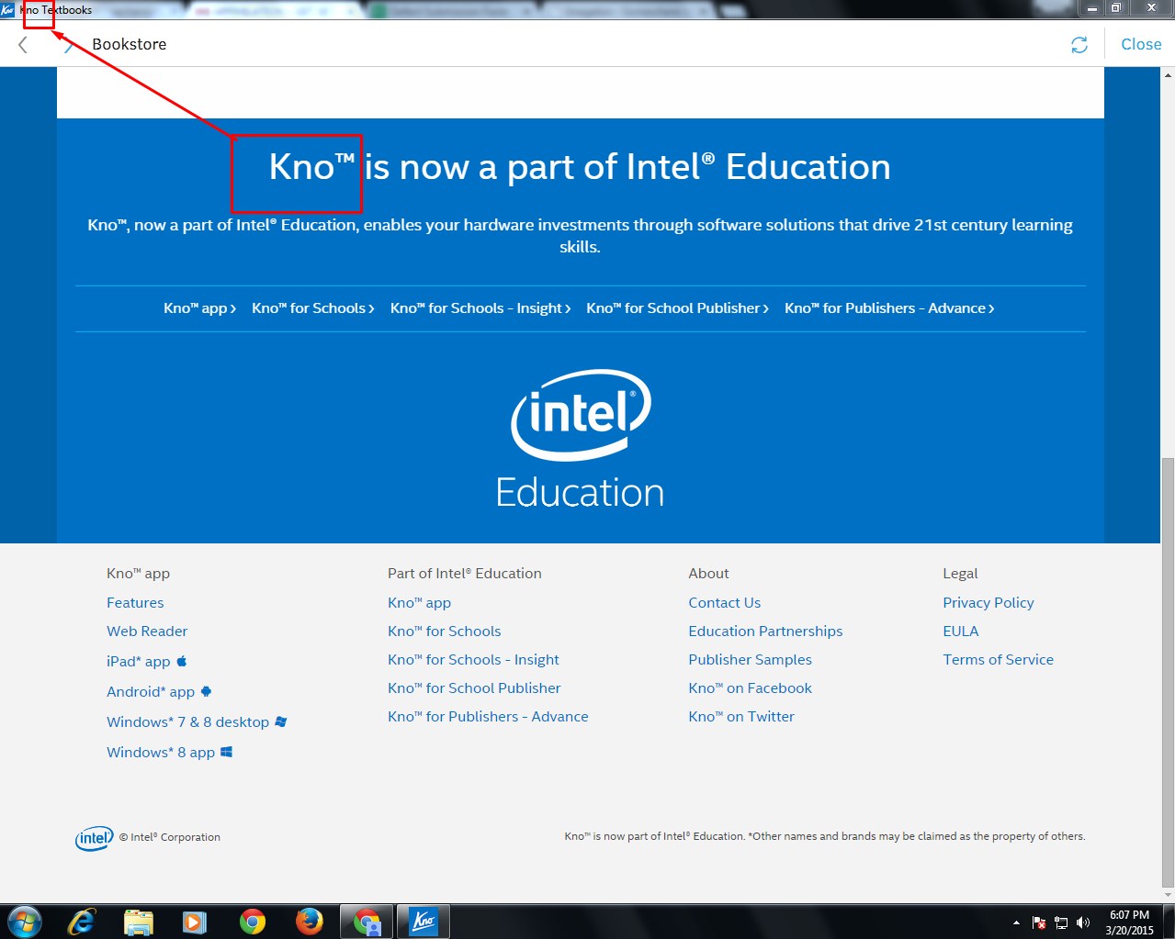
Task: Open the EULA link
Action: point(960,632)
